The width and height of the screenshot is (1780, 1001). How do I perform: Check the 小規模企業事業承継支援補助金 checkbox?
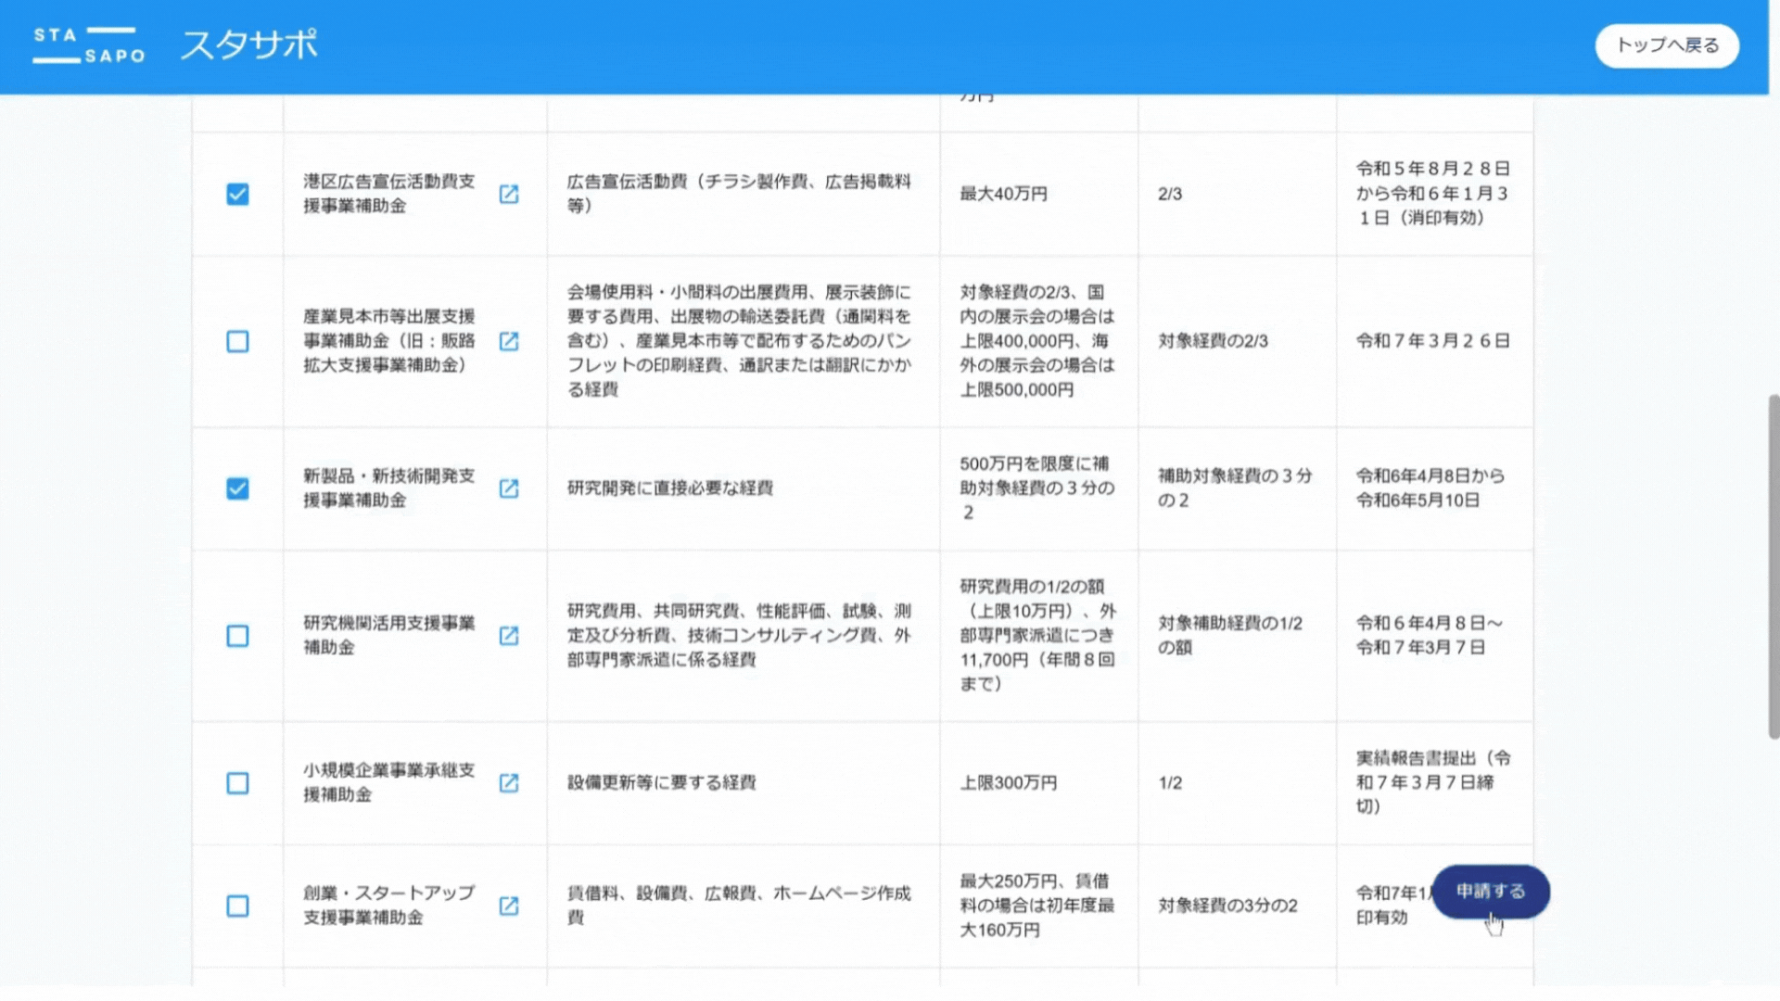237,783
